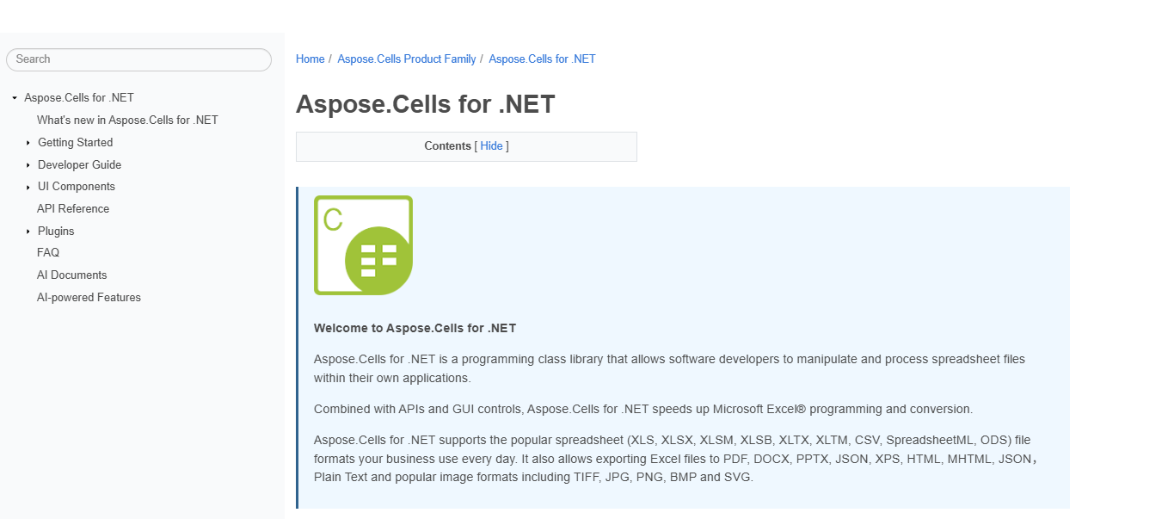1168x519 pixels.
Task: Select UI Components in the sidebar
Action: click(x=77, y=187)
